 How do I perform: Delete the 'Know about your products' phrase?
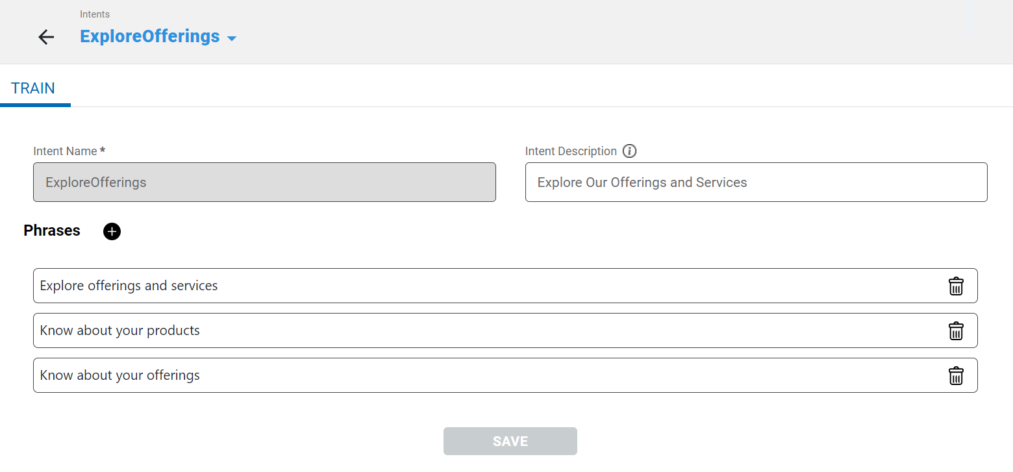click(x=956, y=331)
